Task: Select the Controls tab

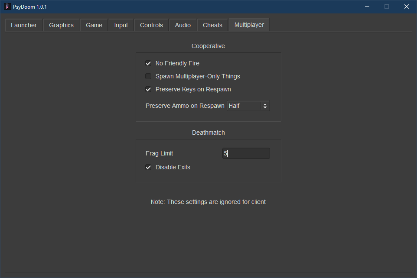Action: [x=151, y=25]
